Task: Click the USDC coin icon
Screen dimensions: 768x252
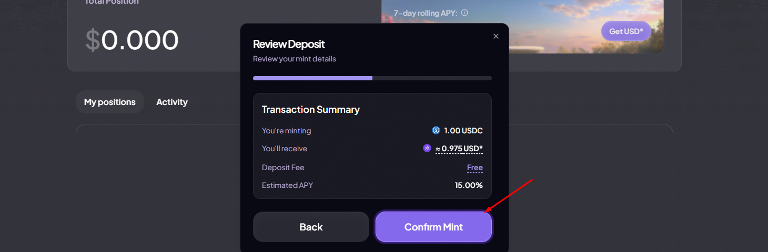Action: point(436,130)
